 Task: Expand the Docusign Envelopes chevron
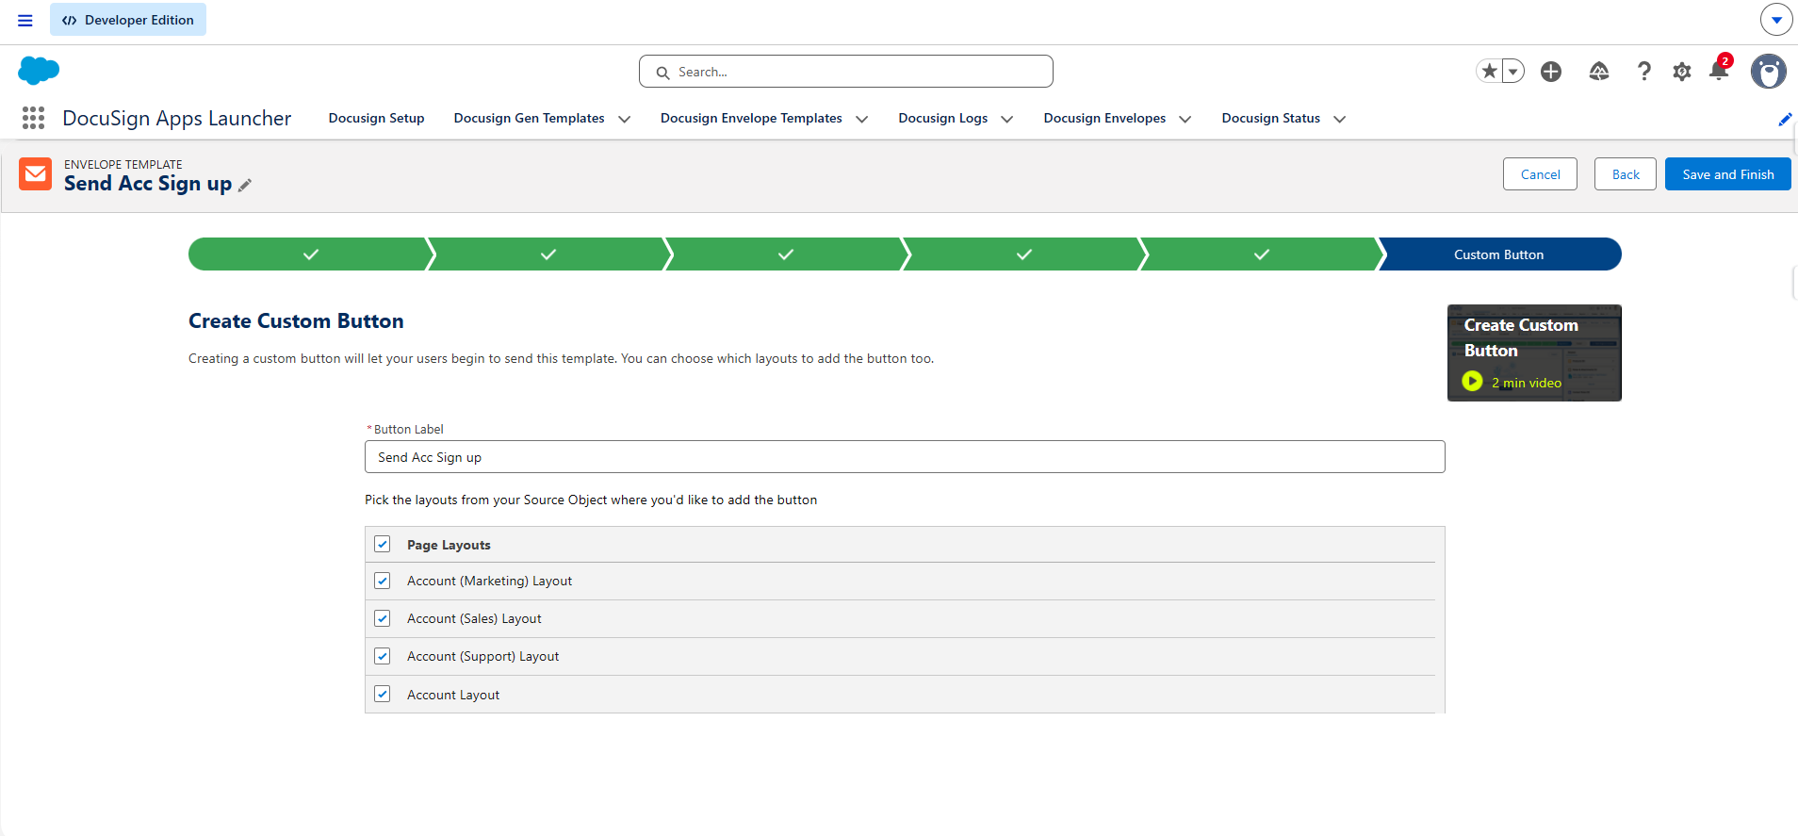coord(1185,119)
